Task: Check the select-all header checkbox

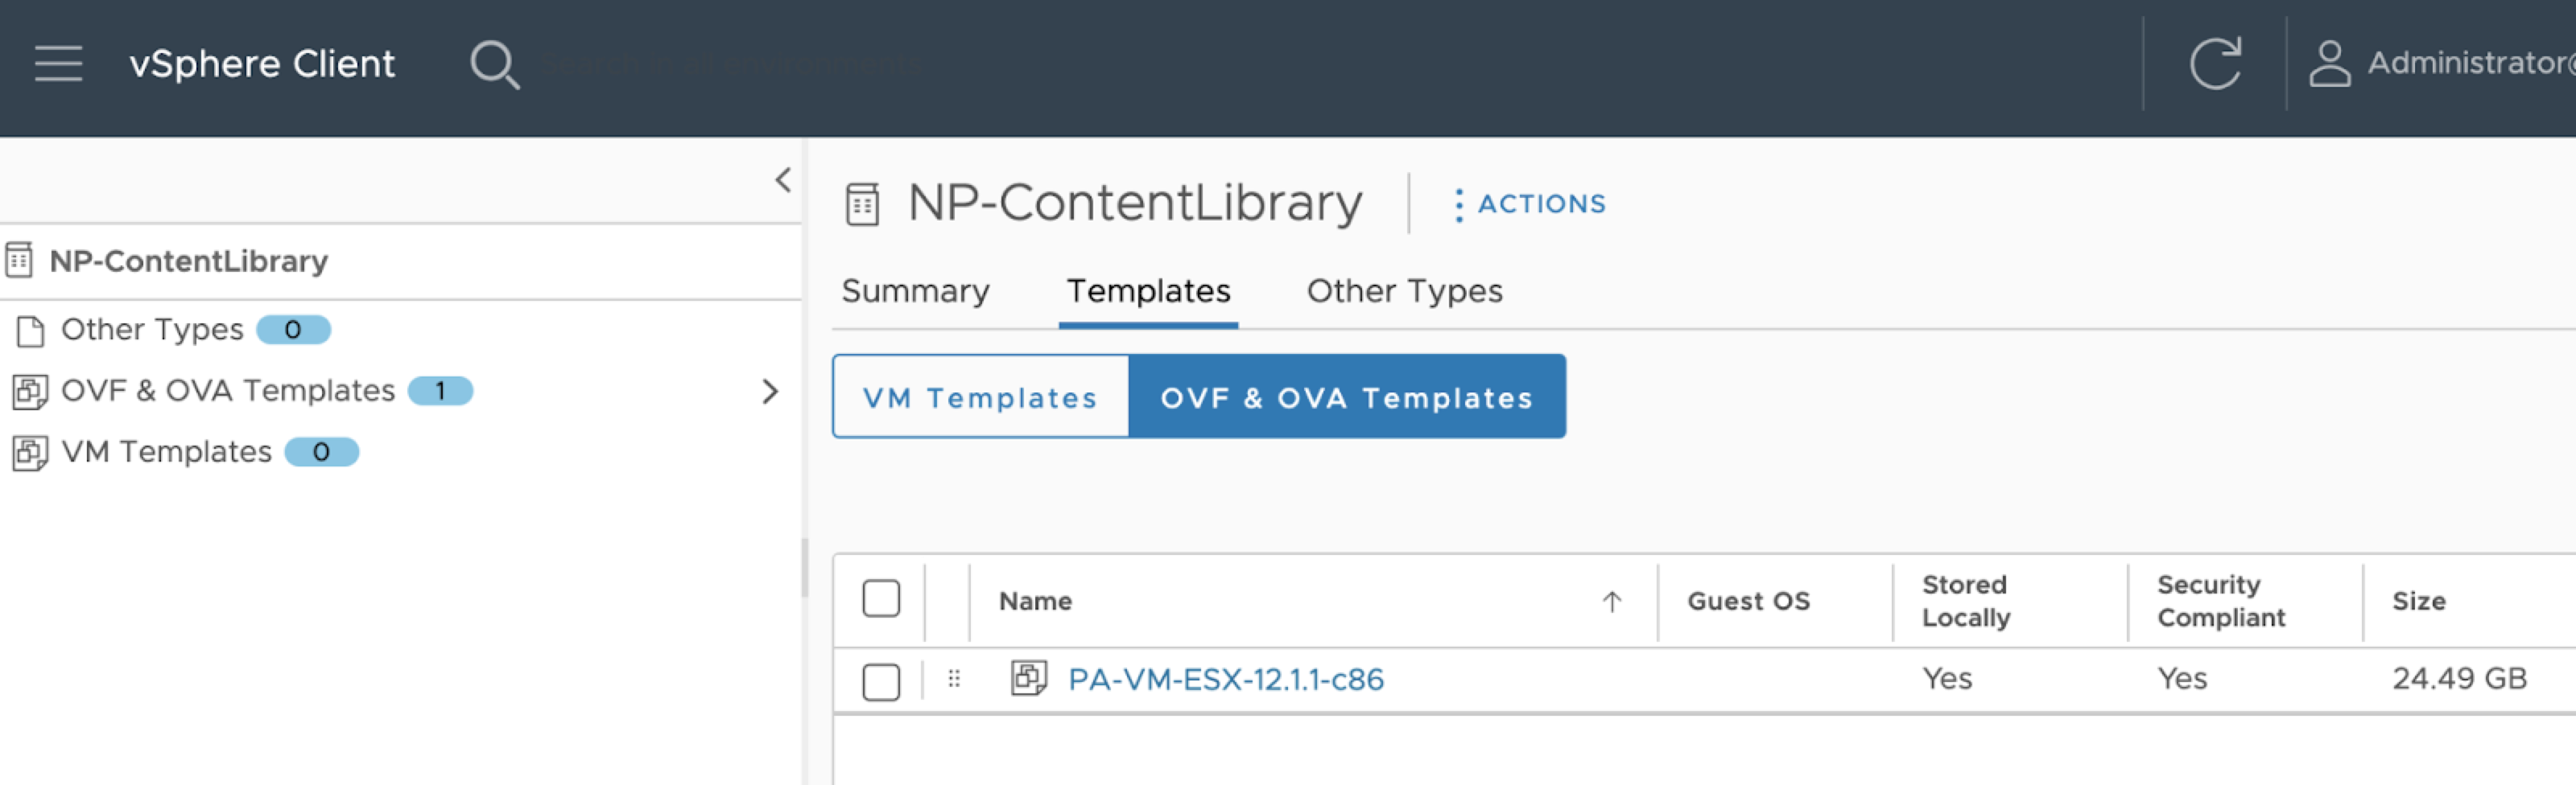Action: pos(881,599)
